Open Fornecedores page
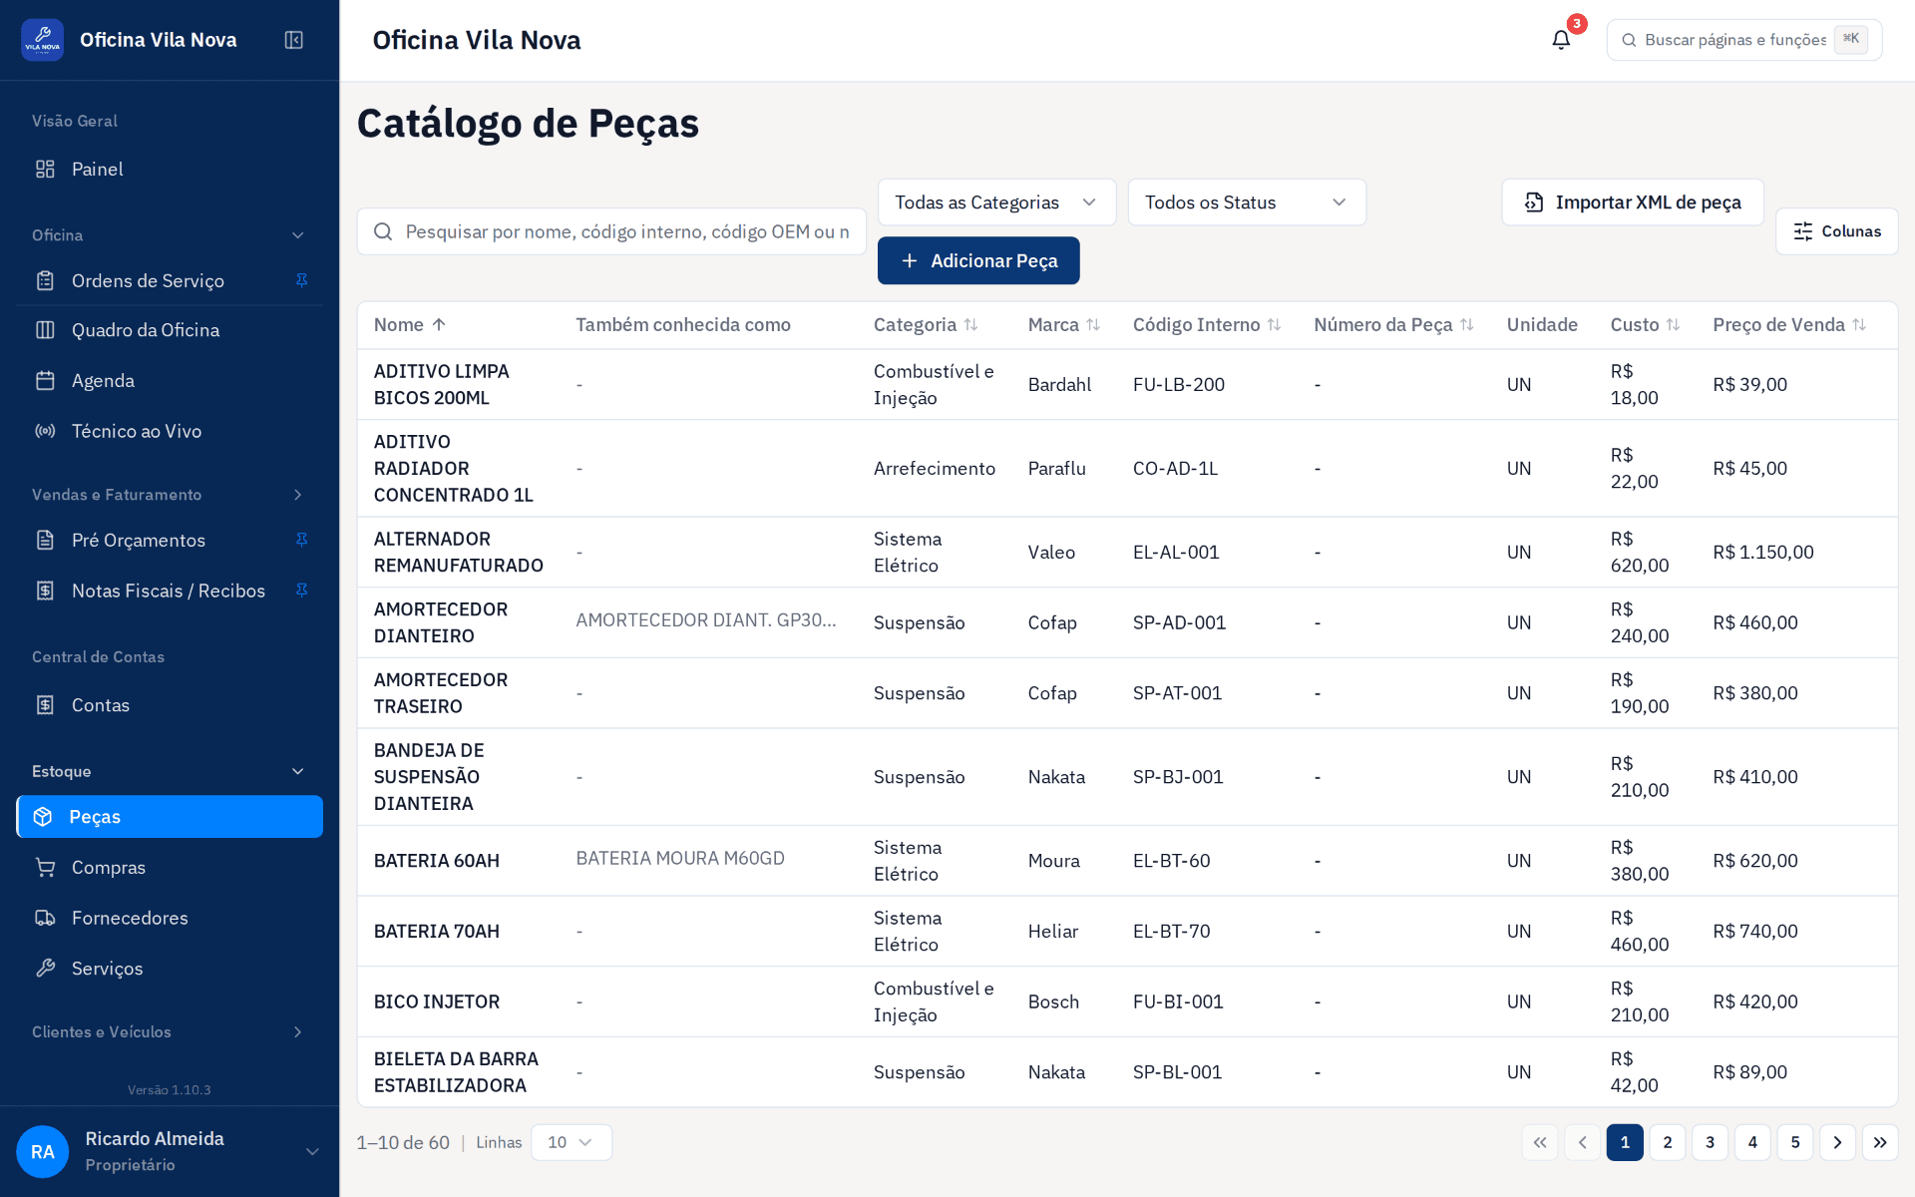 pos(170,918)
